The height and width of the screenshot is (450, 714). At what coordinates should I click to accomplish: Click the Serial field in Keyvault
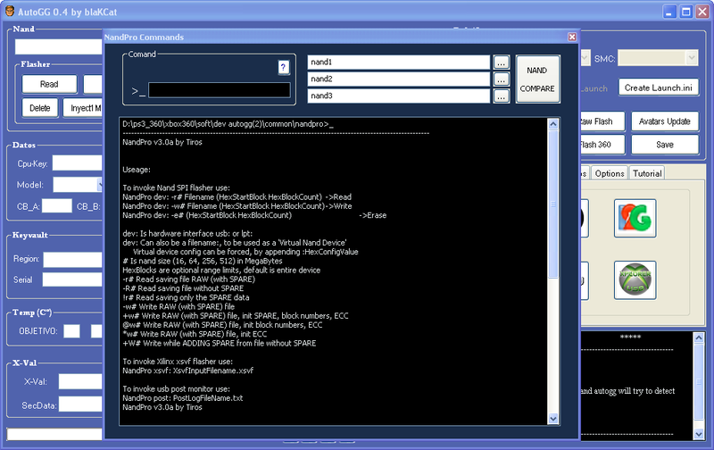click(73, 279)
